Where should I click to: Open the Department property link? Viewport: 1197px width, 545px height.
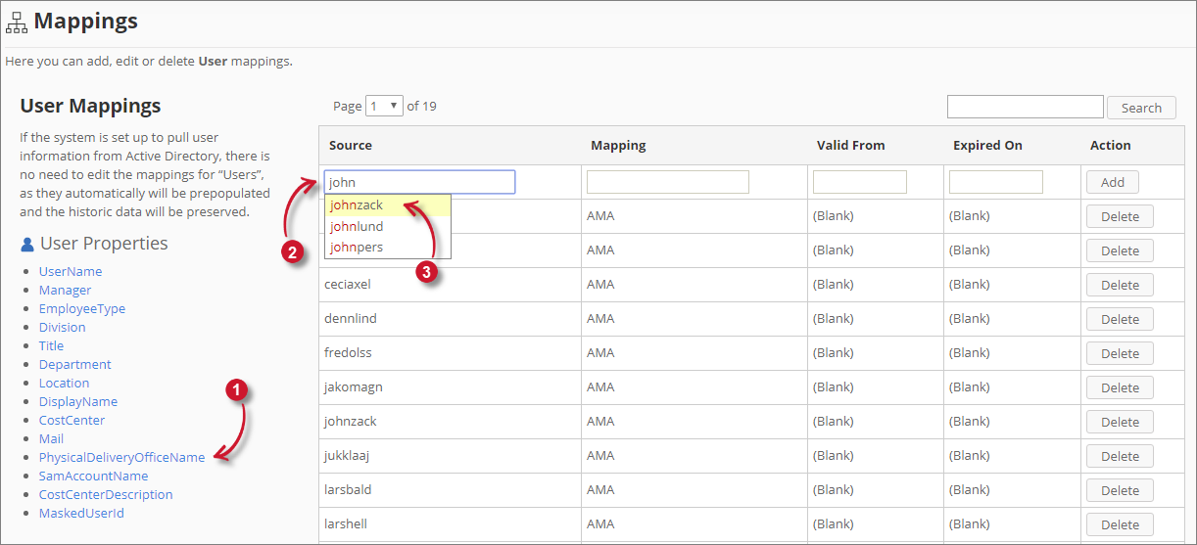click(75, 364)
